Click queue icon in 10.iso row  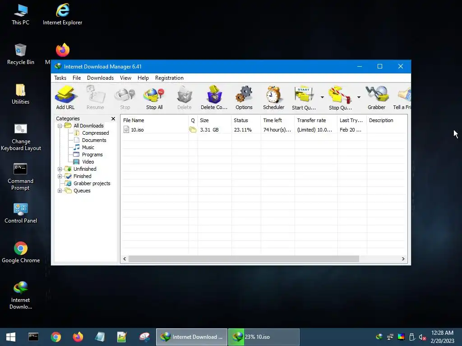tap(193, 130)
